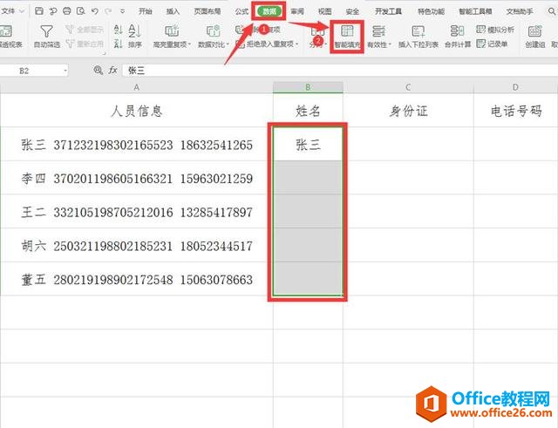Viewport: 558px width, 428px height.
Task: Click the ascending sort A-Z icon
Action: pos(119,30)
